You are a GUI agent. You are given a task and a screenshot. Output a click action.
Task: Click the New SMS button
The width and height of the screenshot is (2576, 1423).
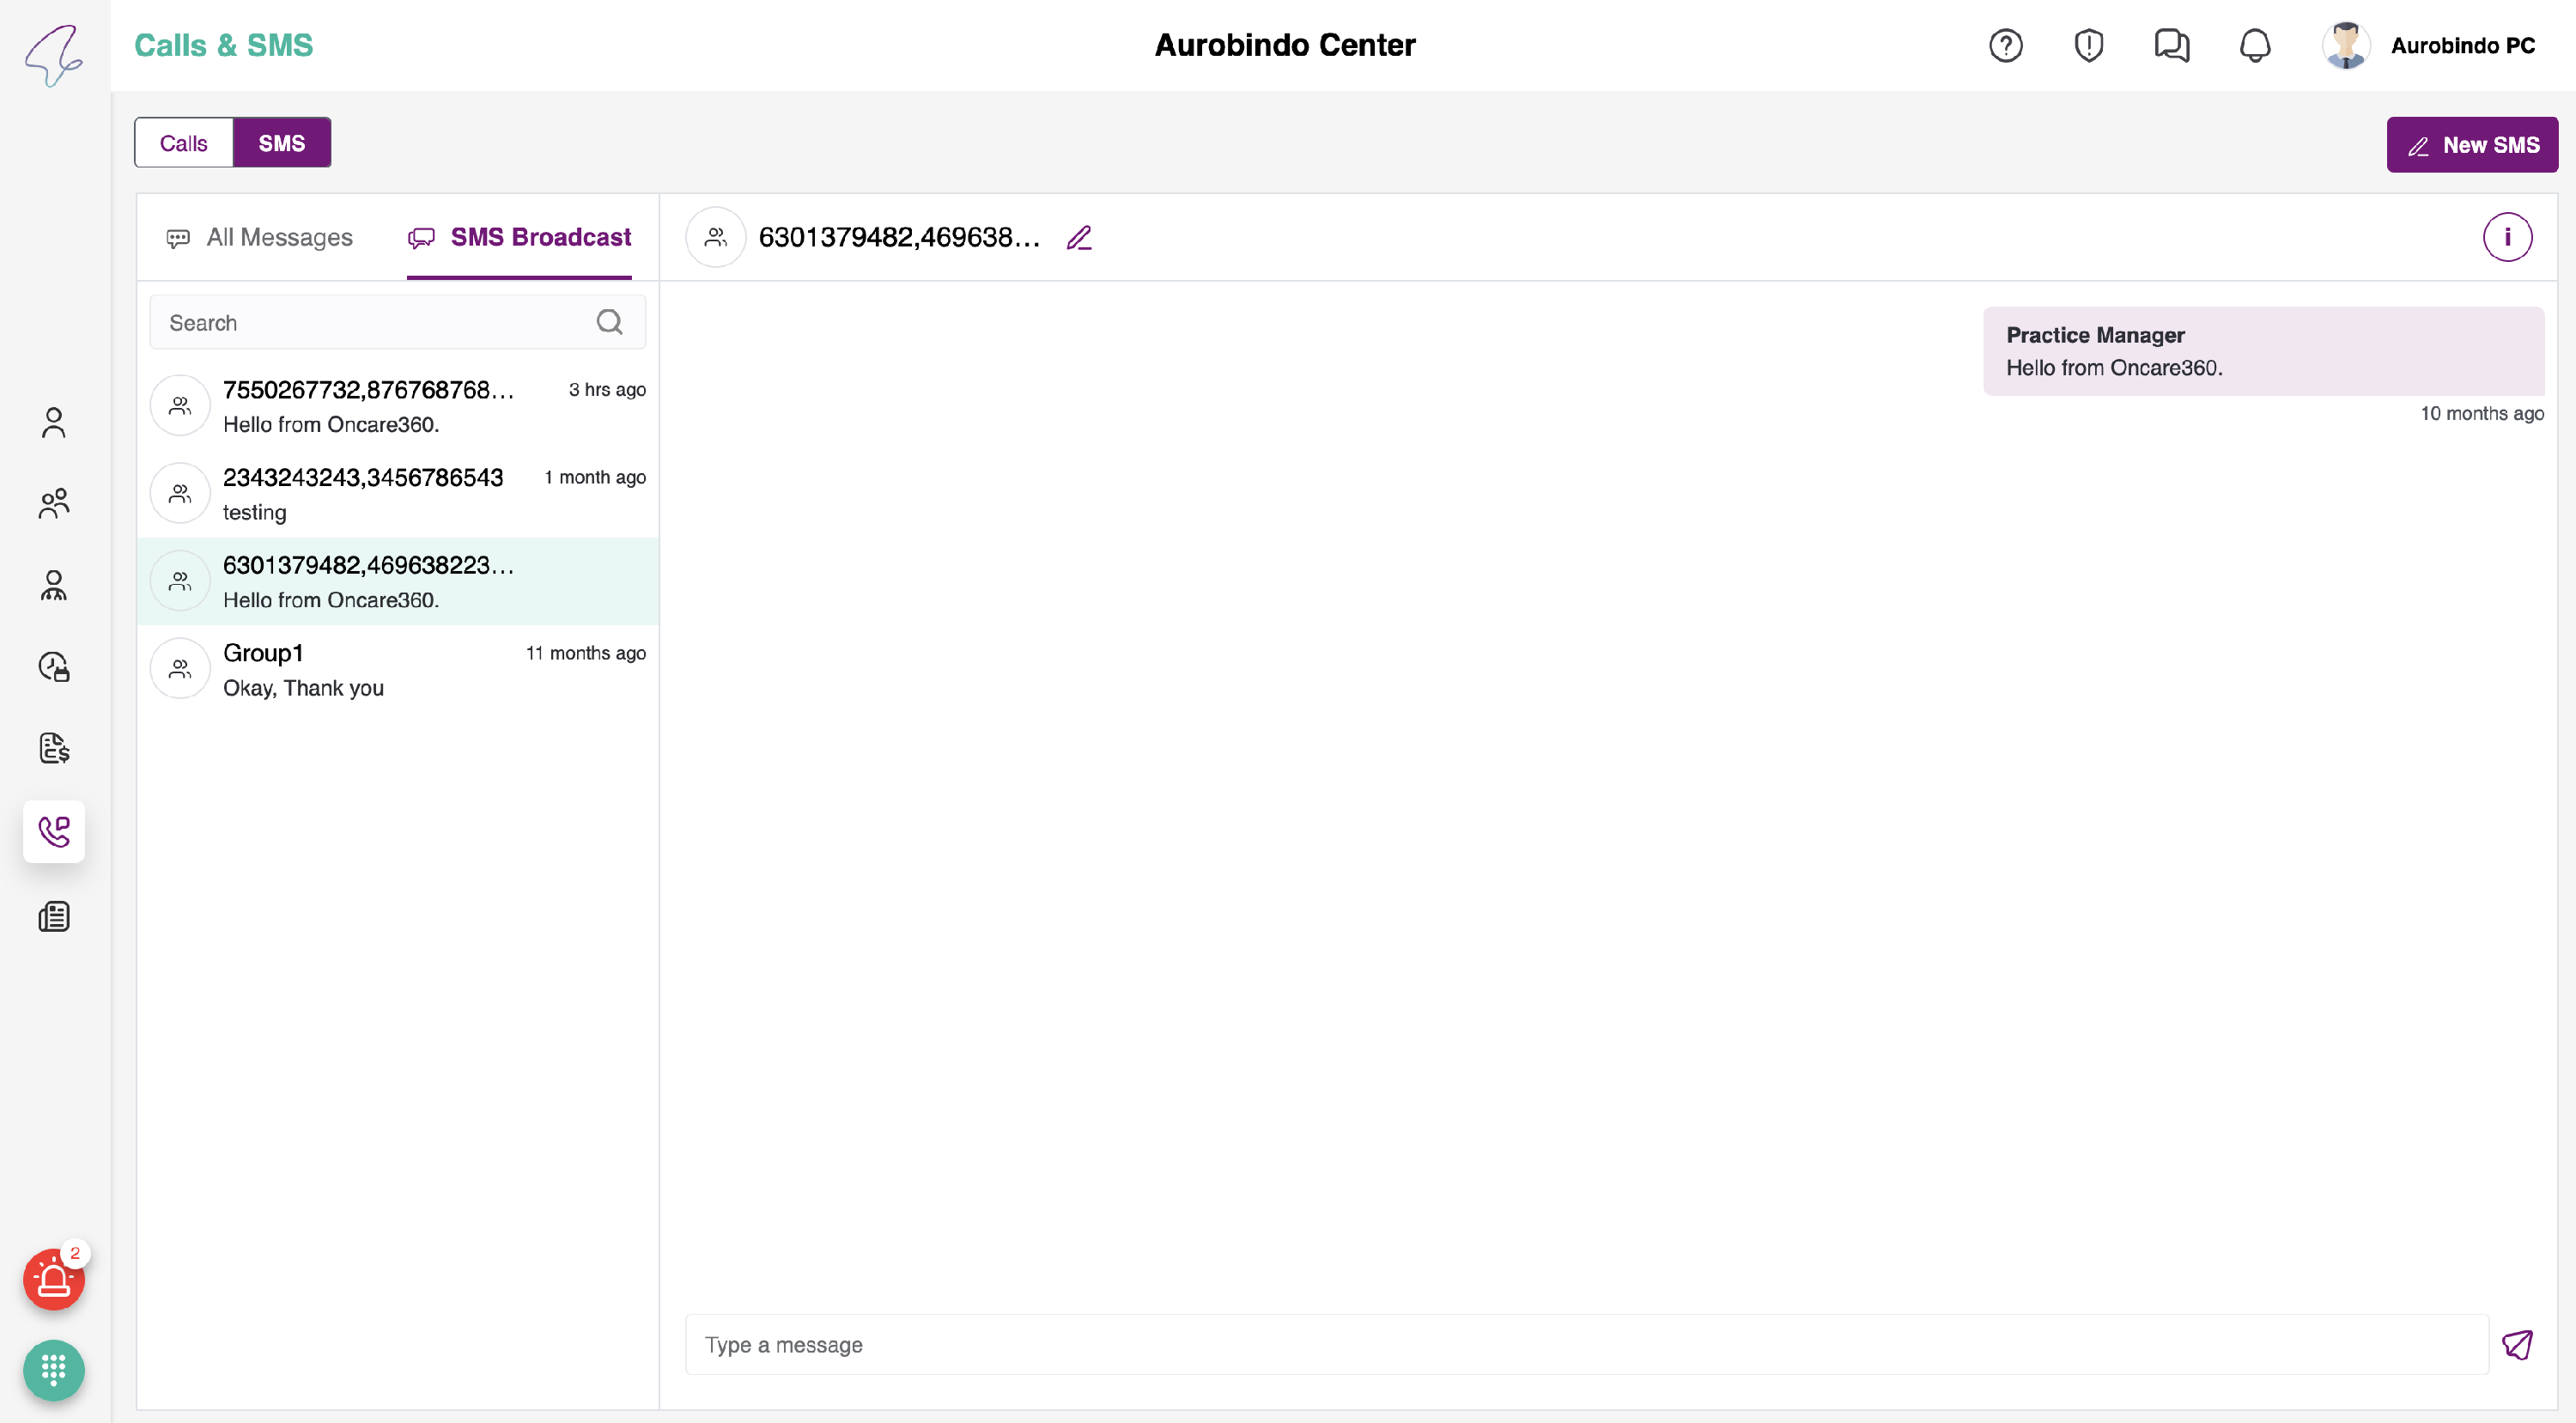coord(2471,145)
